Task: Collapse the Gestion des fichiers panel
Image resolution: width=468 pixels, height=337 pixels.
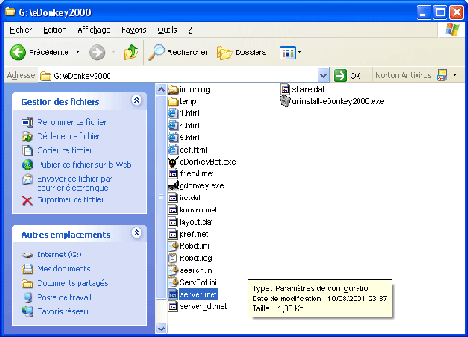Action: pos(137,100)
